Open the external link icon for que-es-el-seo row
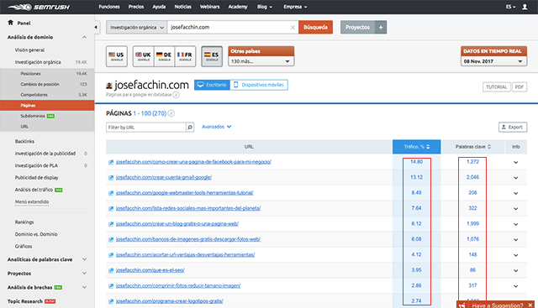Screen dimensions: 538x308 point(111,271)
